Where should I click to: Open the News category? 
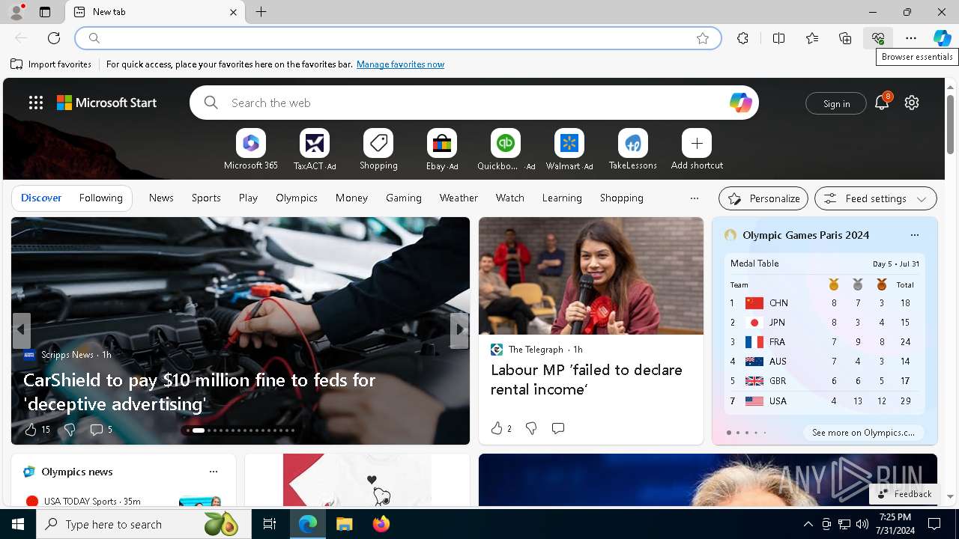pyautogui.click(x=161, y=198)
